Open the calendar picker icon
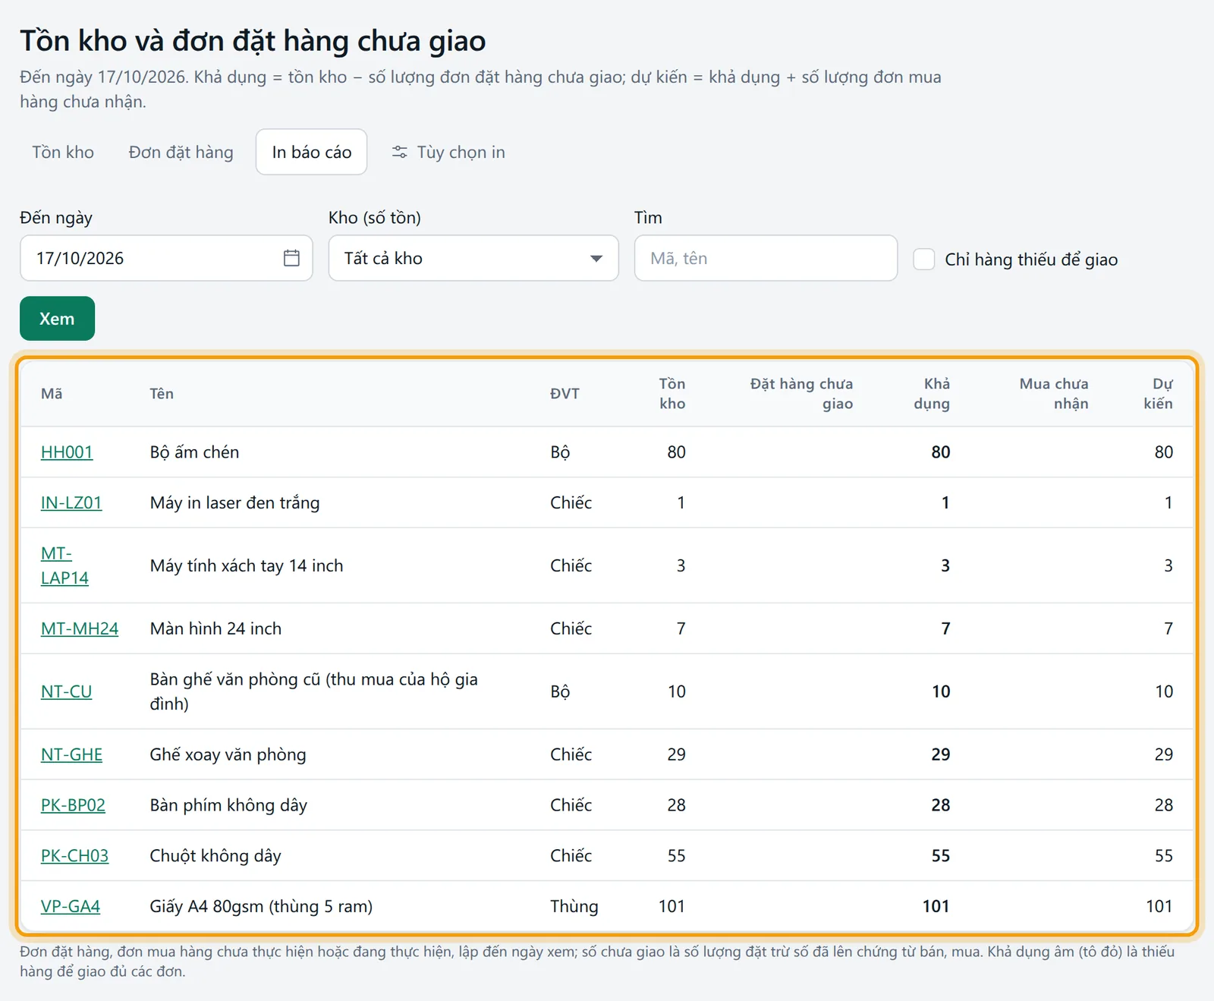Image resolution: width=1214 pixels, height=1001 pixels. coord(291,258)
